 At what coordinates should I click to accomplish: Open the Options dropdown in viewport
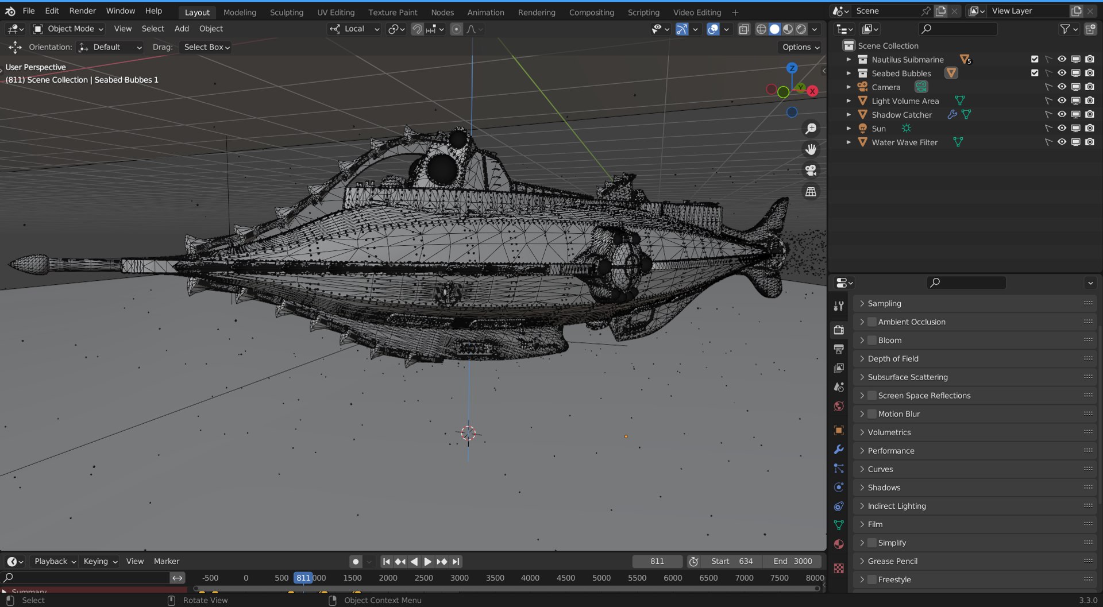(x=801, y=47)
